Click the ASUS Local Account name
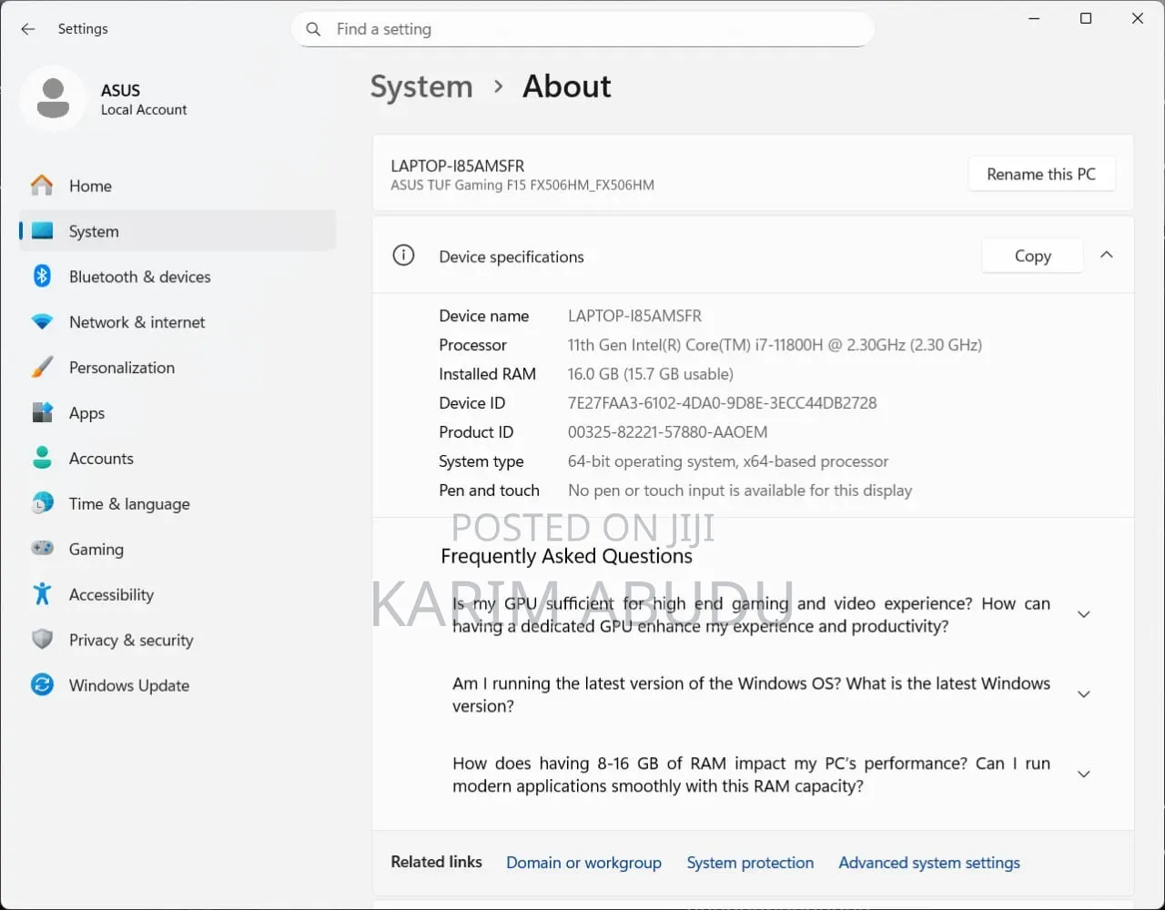The width and height of the screenshot is (1165, 910). [x=144, y=99]
